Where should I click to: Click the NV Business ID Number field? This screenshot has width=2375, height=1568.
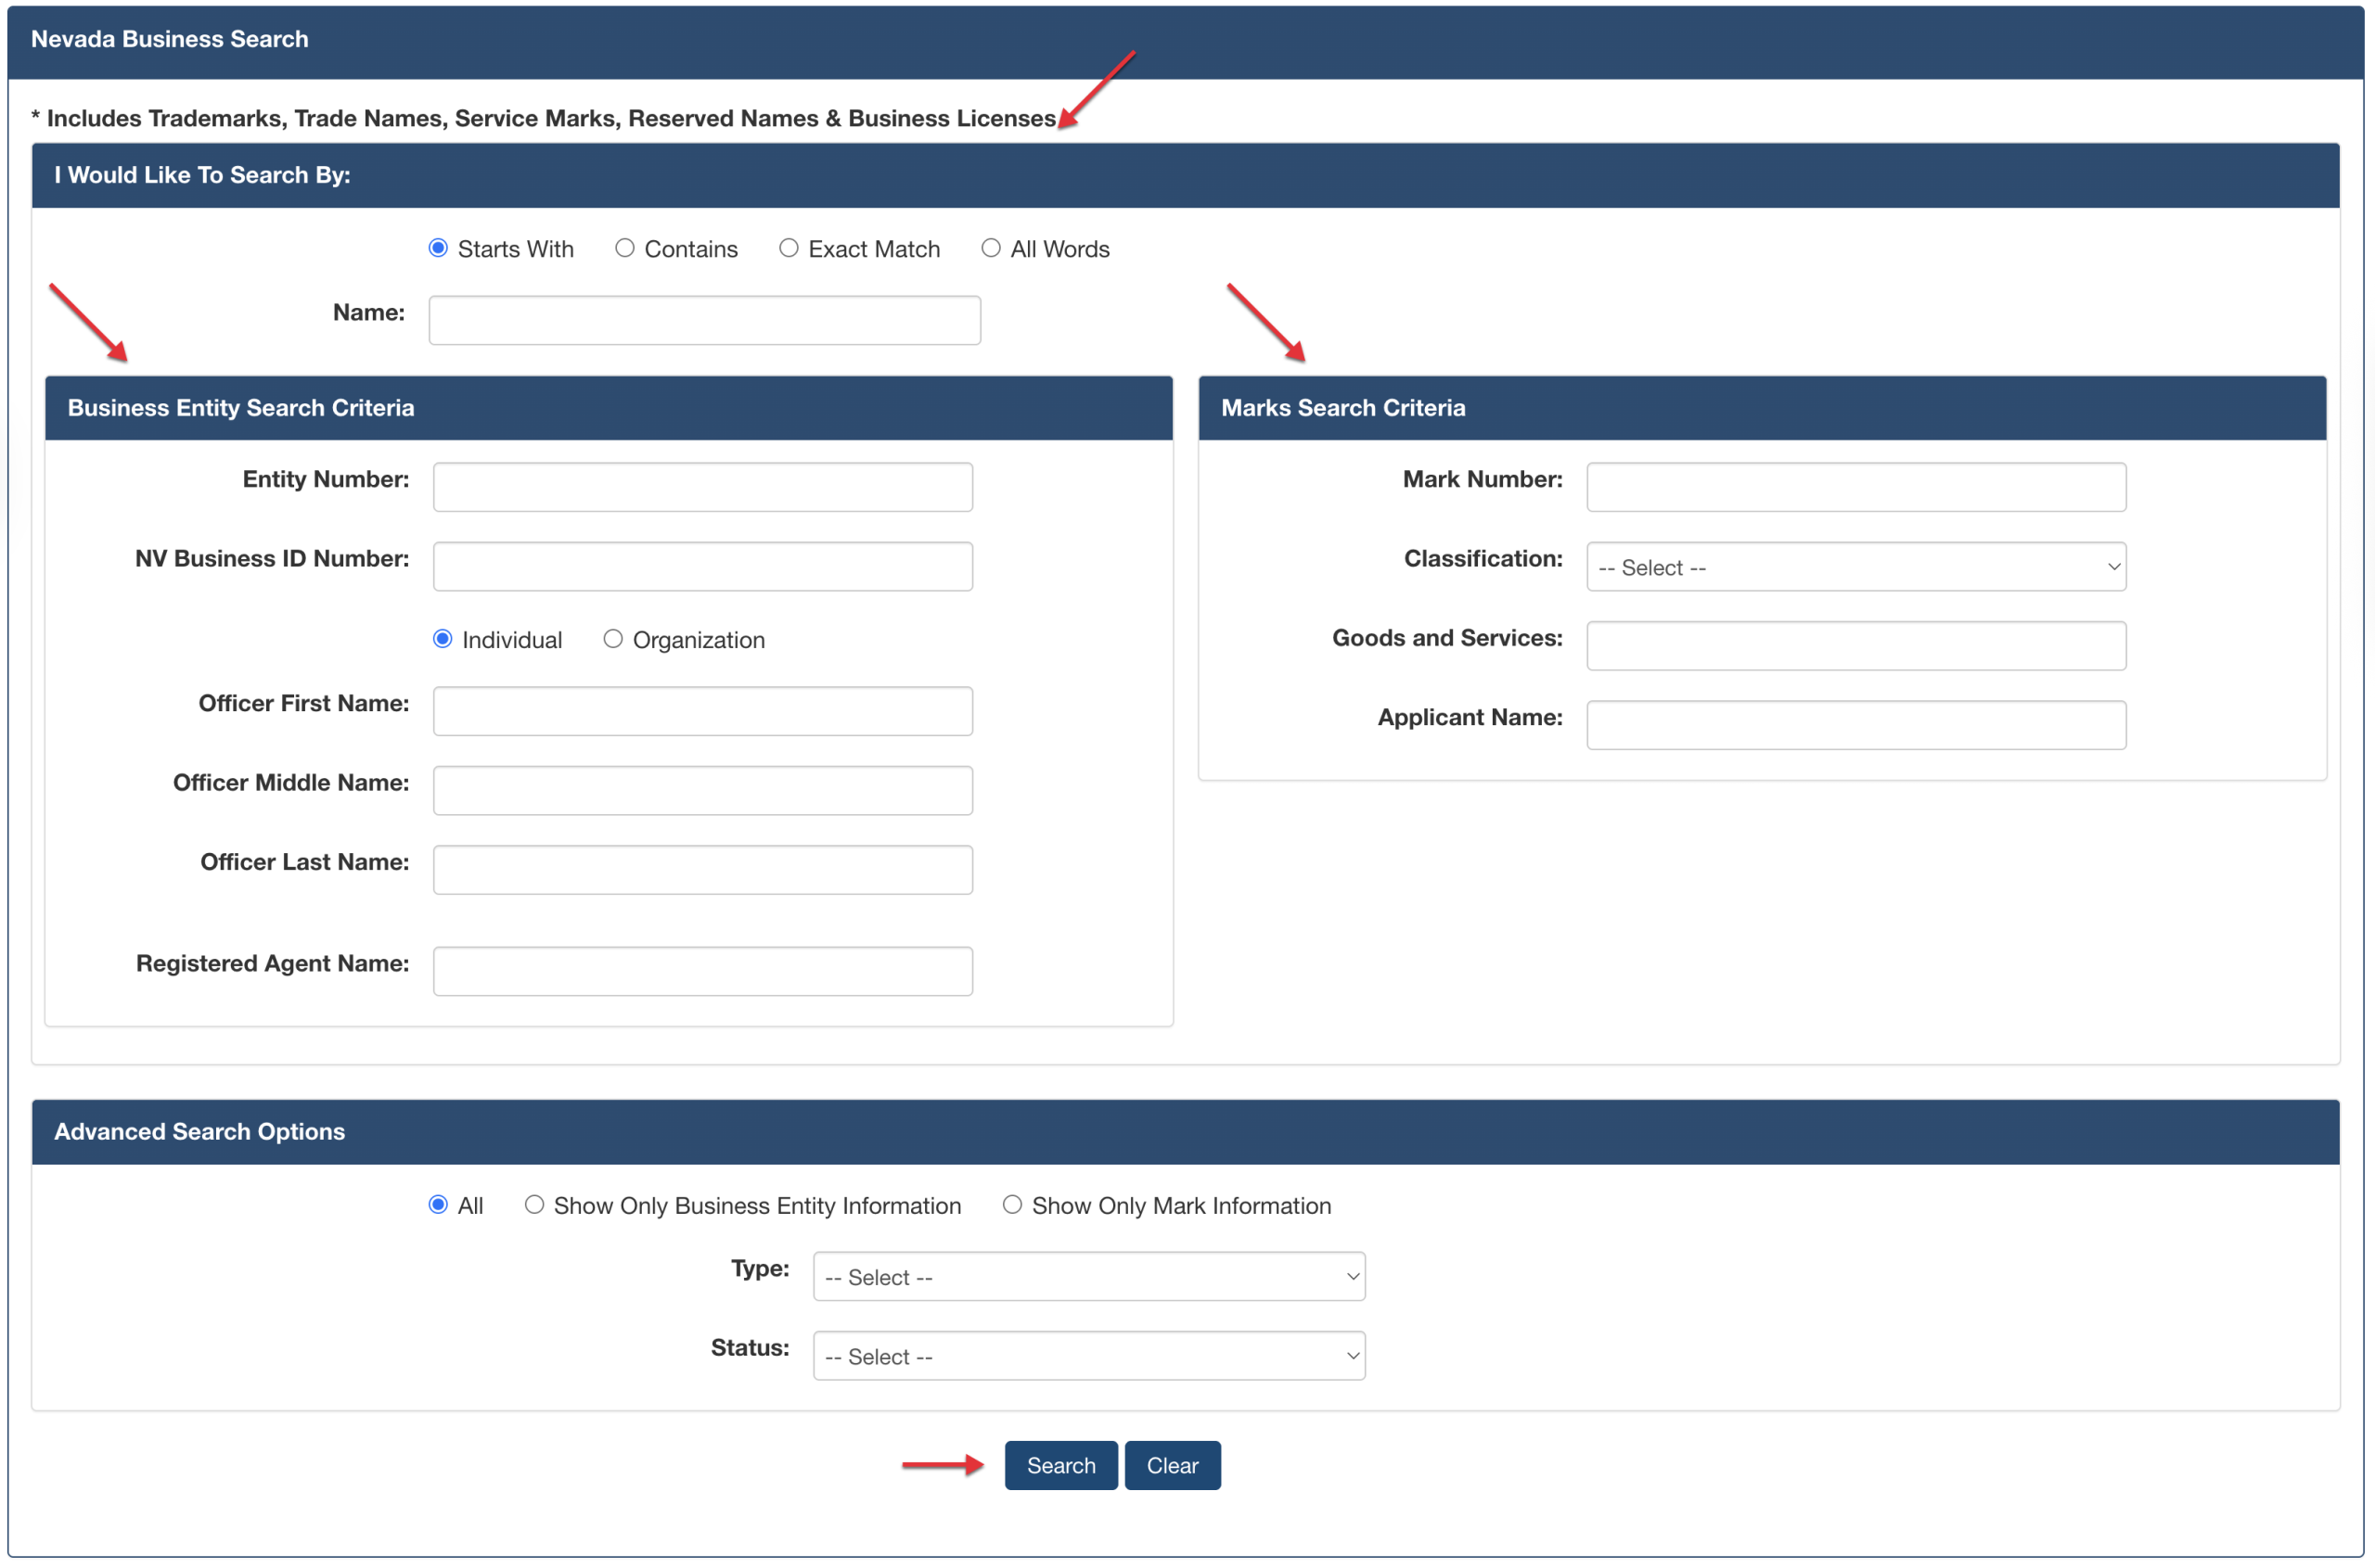click(x=702, y=566)
